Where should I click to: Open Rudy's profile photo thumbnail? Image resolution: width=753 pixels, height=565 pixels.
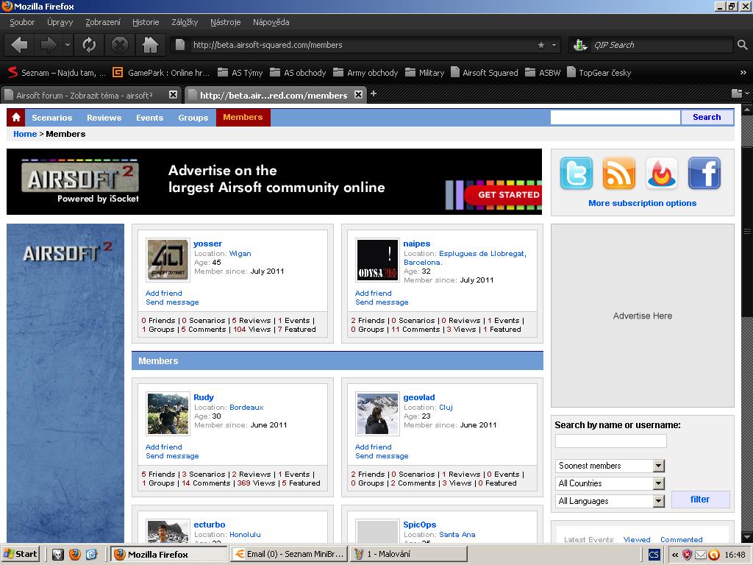(x=168, y=413)
